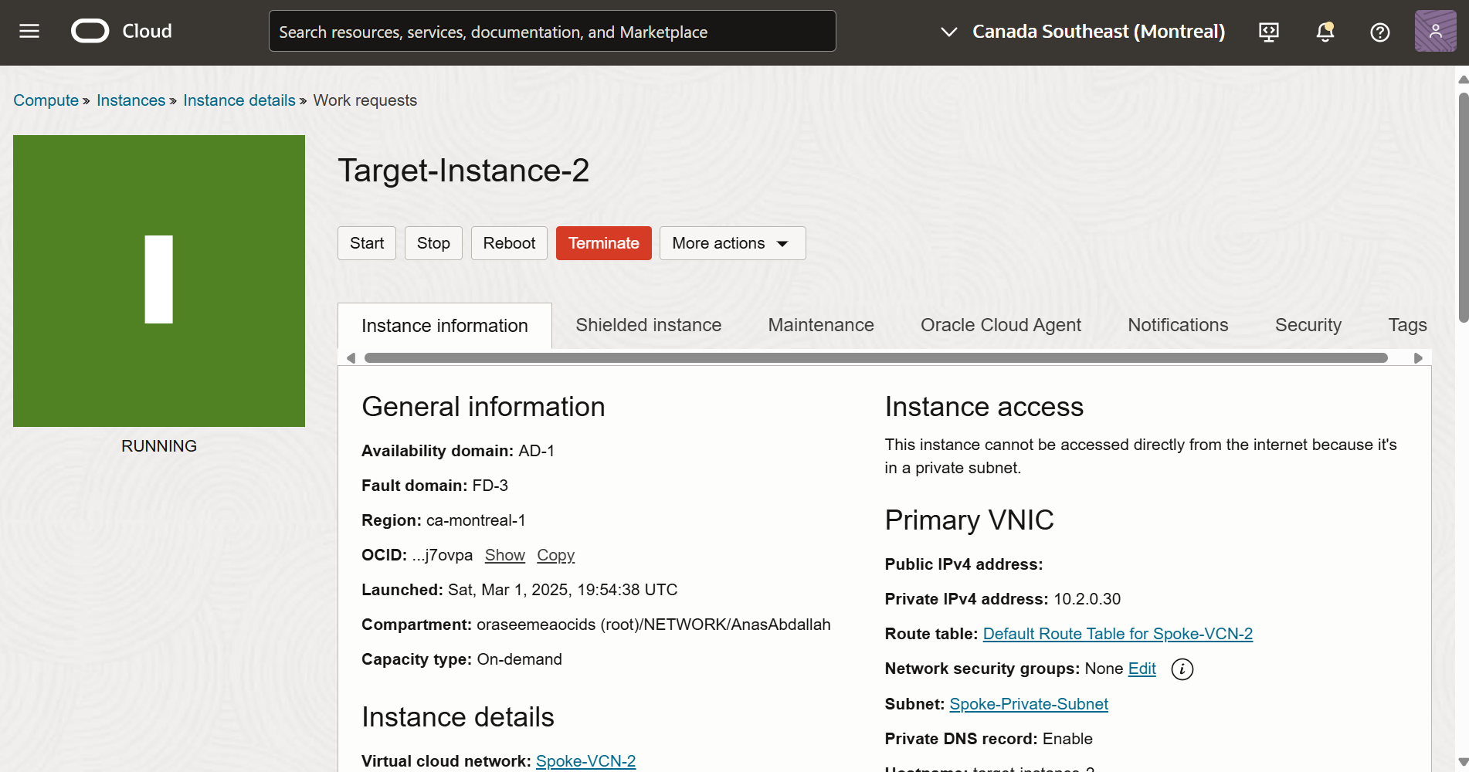Click the Region ca-montreal-1 text

[443, 520]
